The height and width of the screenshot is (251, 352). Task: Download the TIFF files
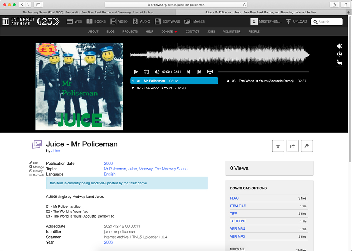(x=233, y=213)
